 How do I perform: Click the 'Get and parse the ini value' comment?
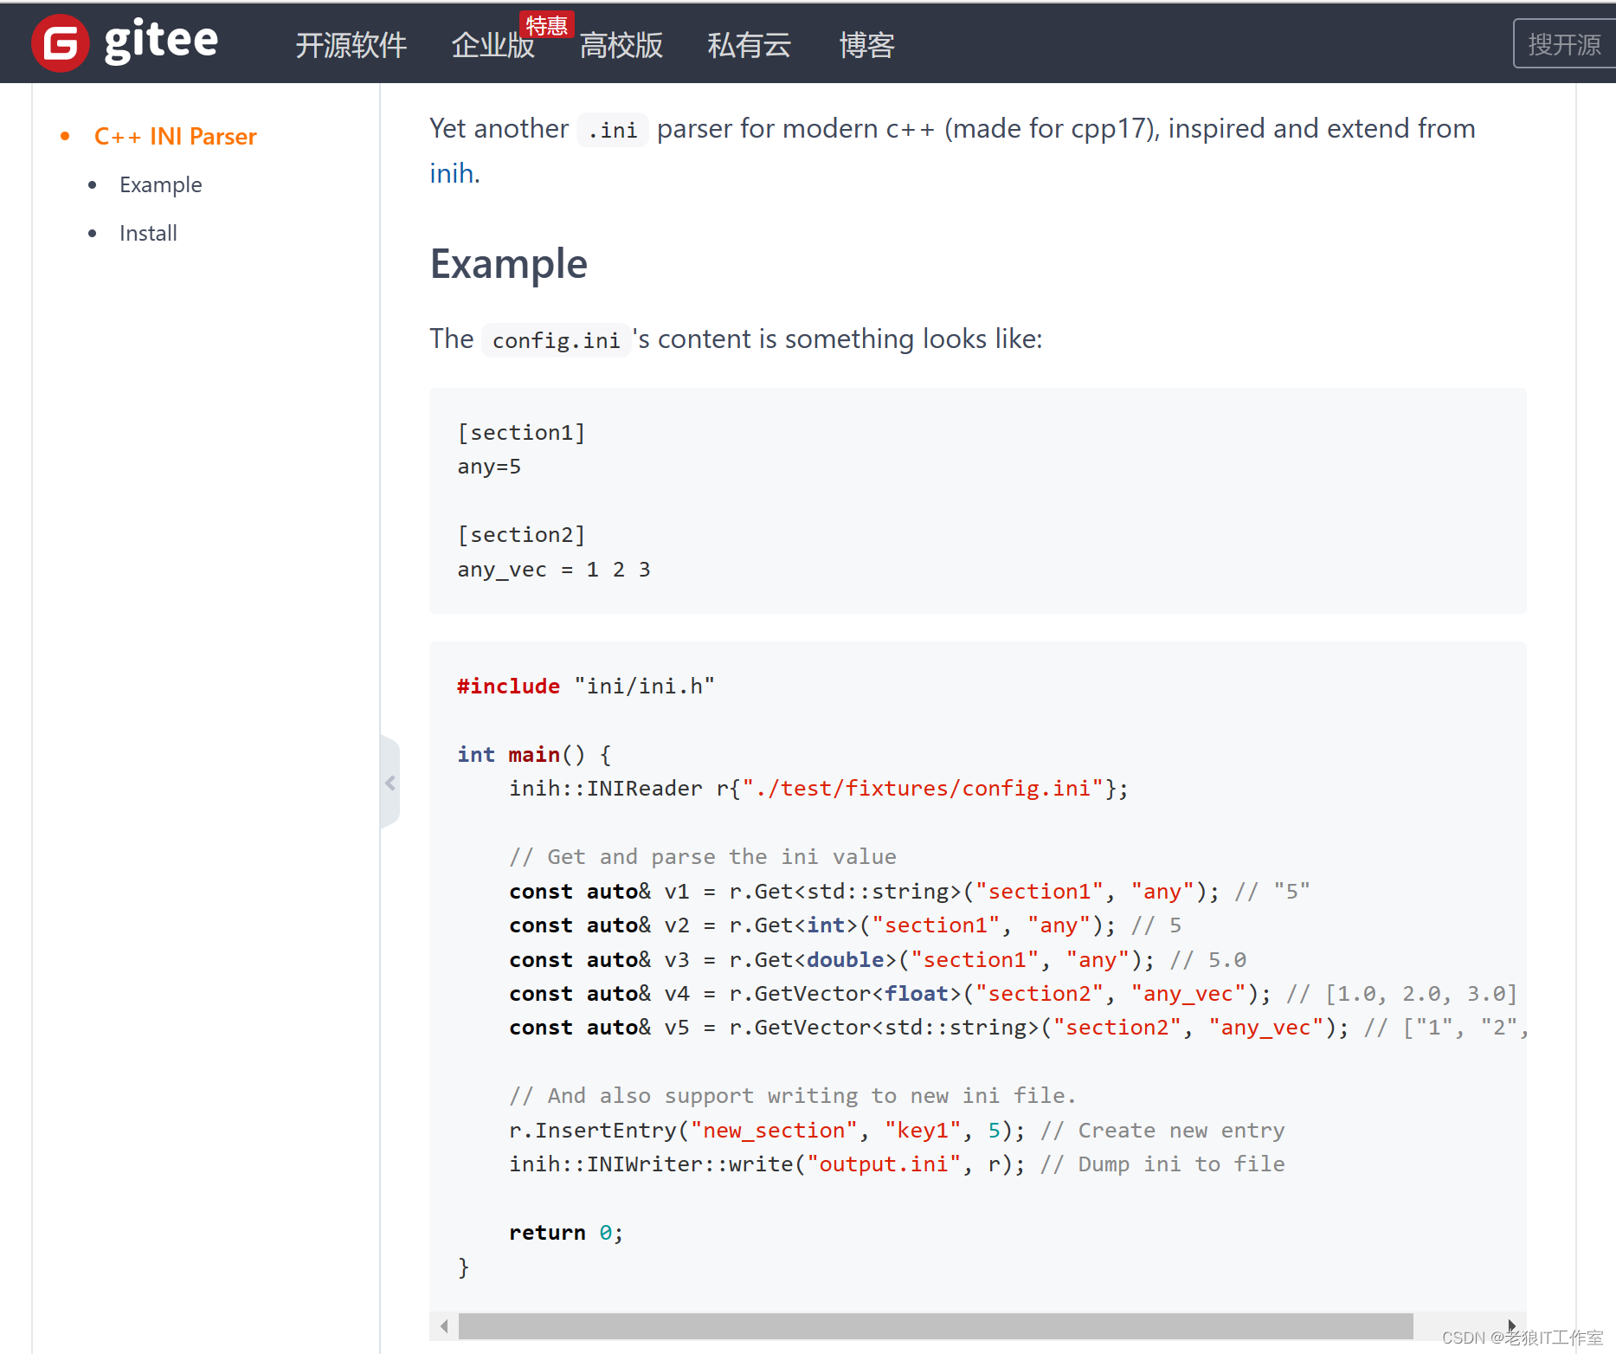(x=703, y=857)
